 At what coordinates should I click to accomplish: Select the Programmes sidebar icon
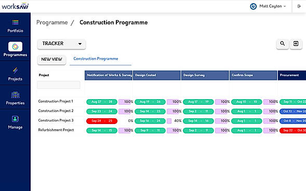click(x=15, y=46)
